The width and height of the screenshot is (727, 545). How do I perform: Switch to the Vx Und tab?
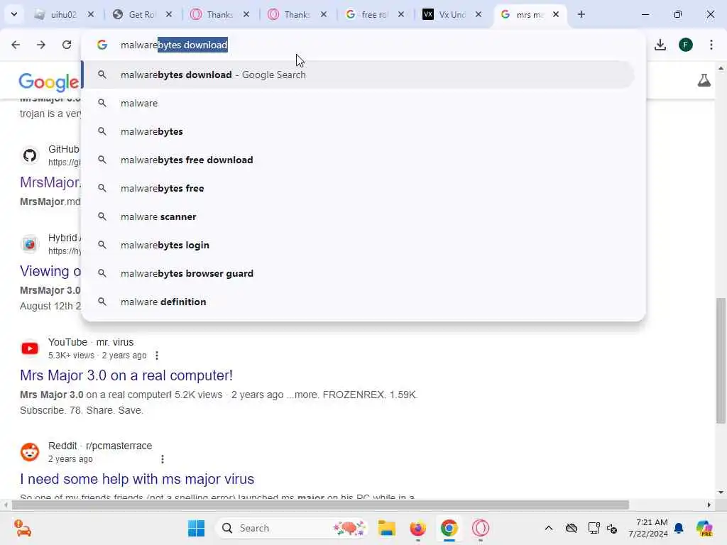(x=451, y=15)
